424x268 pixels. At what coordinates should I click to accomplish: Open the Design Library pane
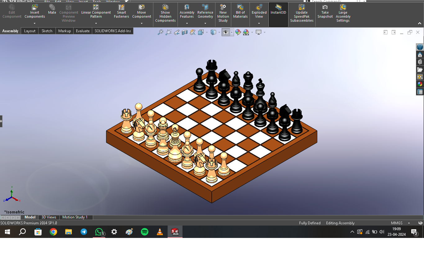point(420,61)
